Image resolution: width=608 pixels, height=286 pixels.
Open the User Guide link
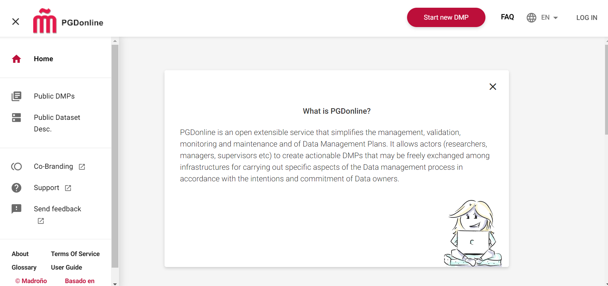click(66, 267)
